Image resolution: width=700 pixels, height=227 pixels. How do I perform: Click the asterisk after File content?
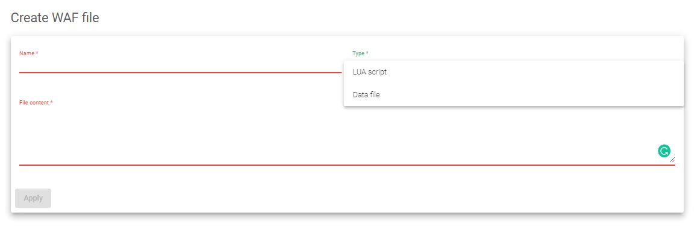point(51,102)
